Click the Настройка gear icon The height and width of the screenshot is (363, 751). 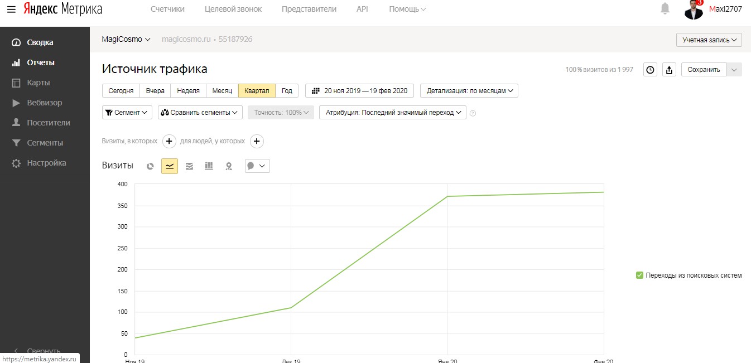[x=16, y=163]
